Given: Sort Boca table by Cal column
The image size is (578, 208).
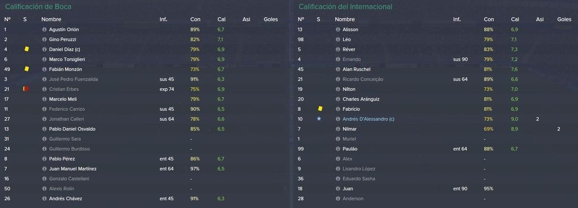Looking at the screenshot, I should click(221, 19).
